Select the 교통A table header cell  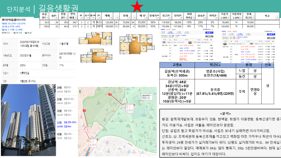click(x=177, y=65)
